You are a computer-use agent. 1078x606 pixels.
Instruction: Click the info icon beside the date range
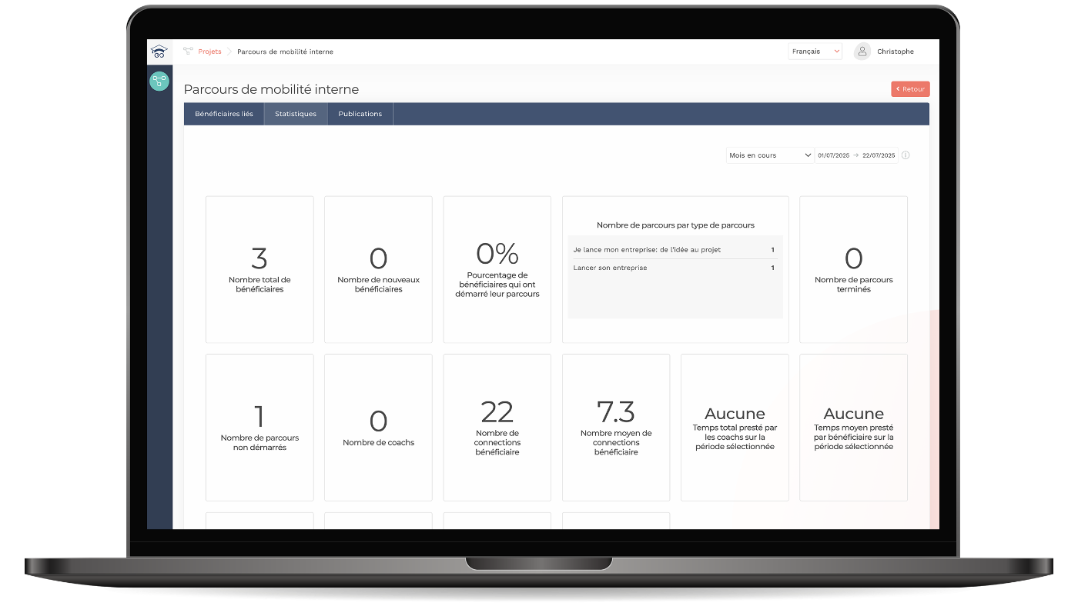coord(906,155)
